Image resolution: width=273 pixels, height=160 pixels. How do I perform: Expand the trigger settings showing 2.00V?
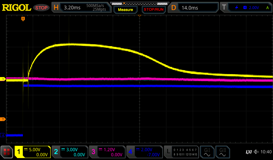click(247, 8)
